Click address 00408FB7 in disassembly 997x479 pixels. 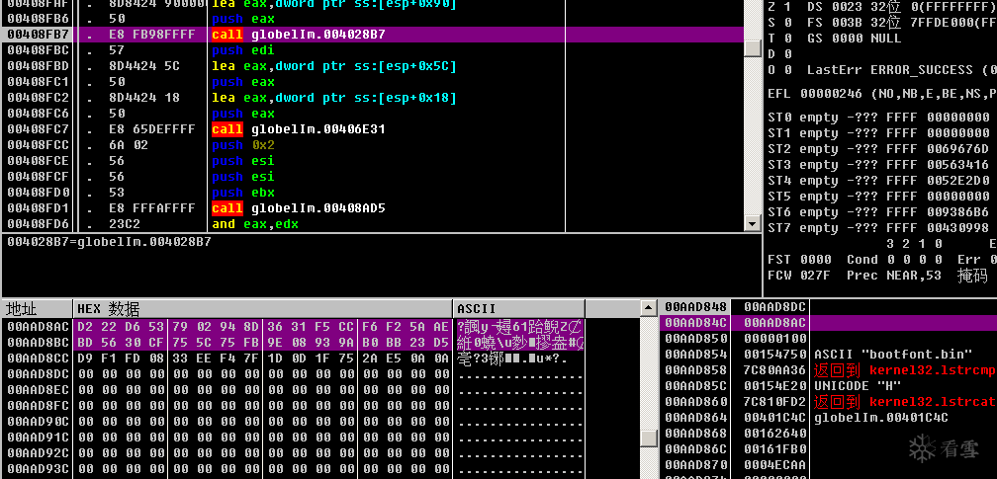(39, 35)
